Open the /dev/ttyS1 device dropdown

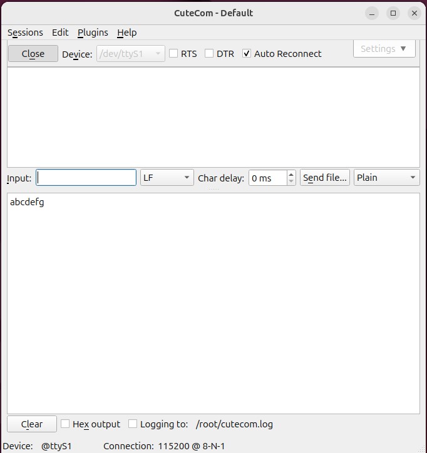point(131,54)
